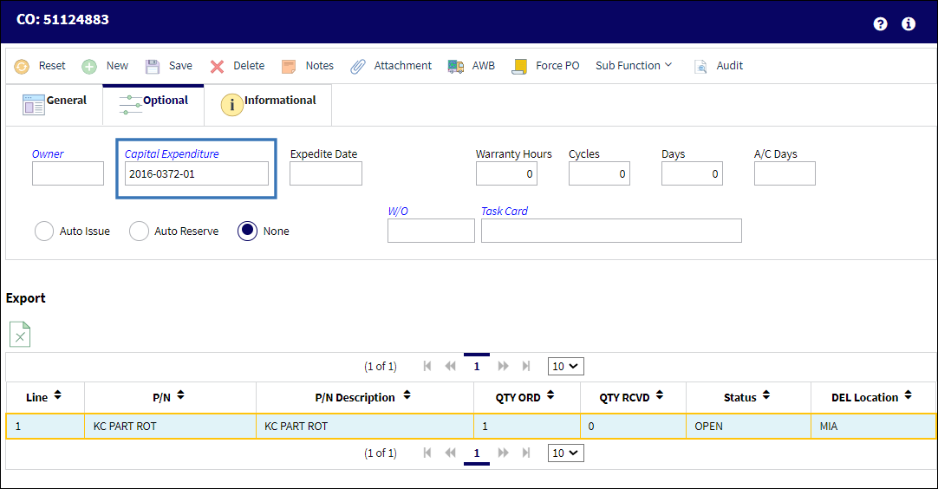This screenshot has width=938, height=489.
Task: Click the New green plus icon
Action: [x=89, y=67]
